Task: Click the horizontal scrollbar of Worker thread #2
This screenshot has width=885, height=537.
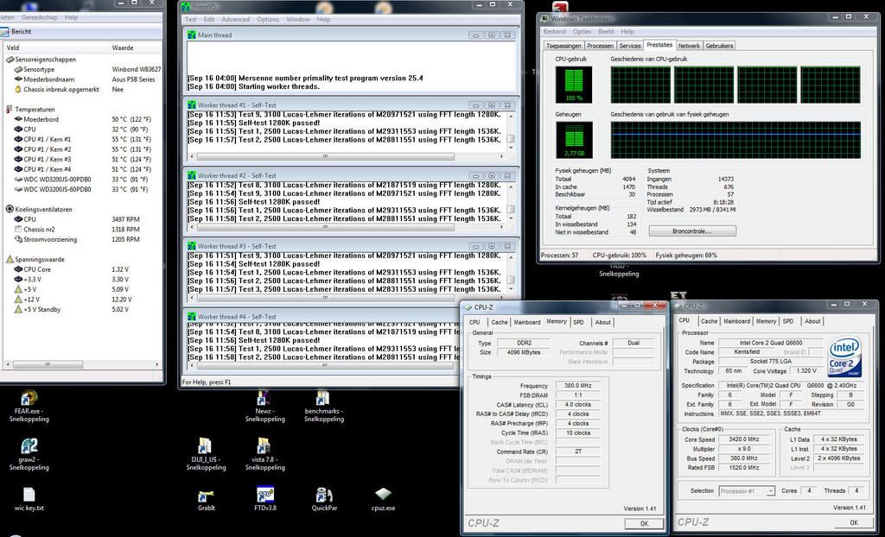Action: pyautogui.click(x=347, y=227)
